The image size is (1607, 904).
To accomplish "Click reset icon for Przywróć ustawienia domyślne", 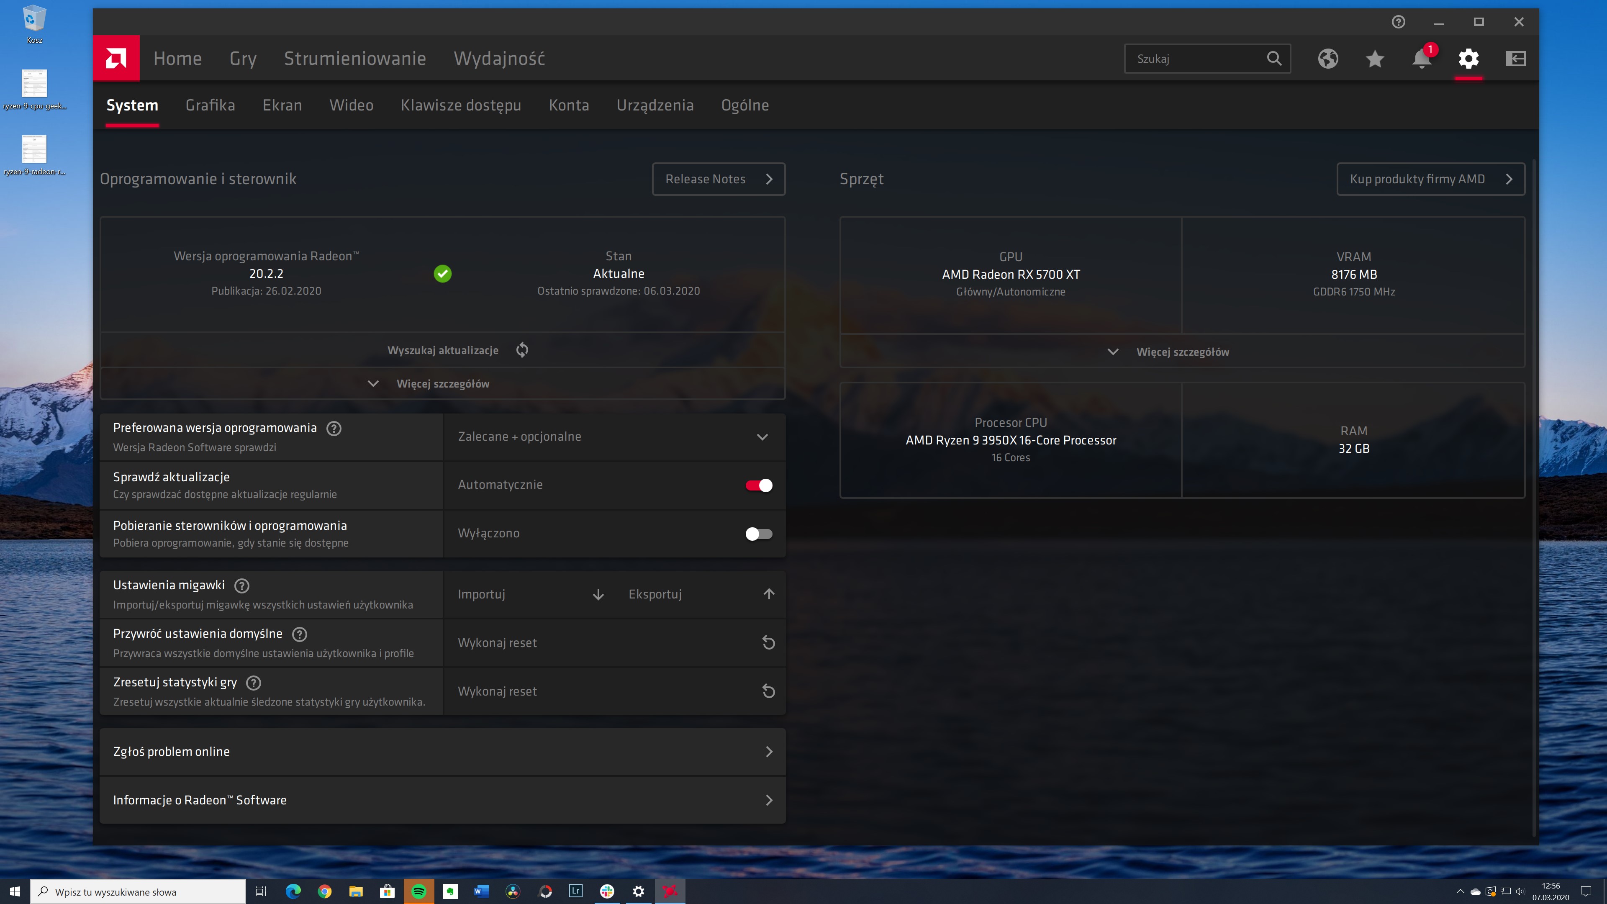I will click(x=769, y=642).
